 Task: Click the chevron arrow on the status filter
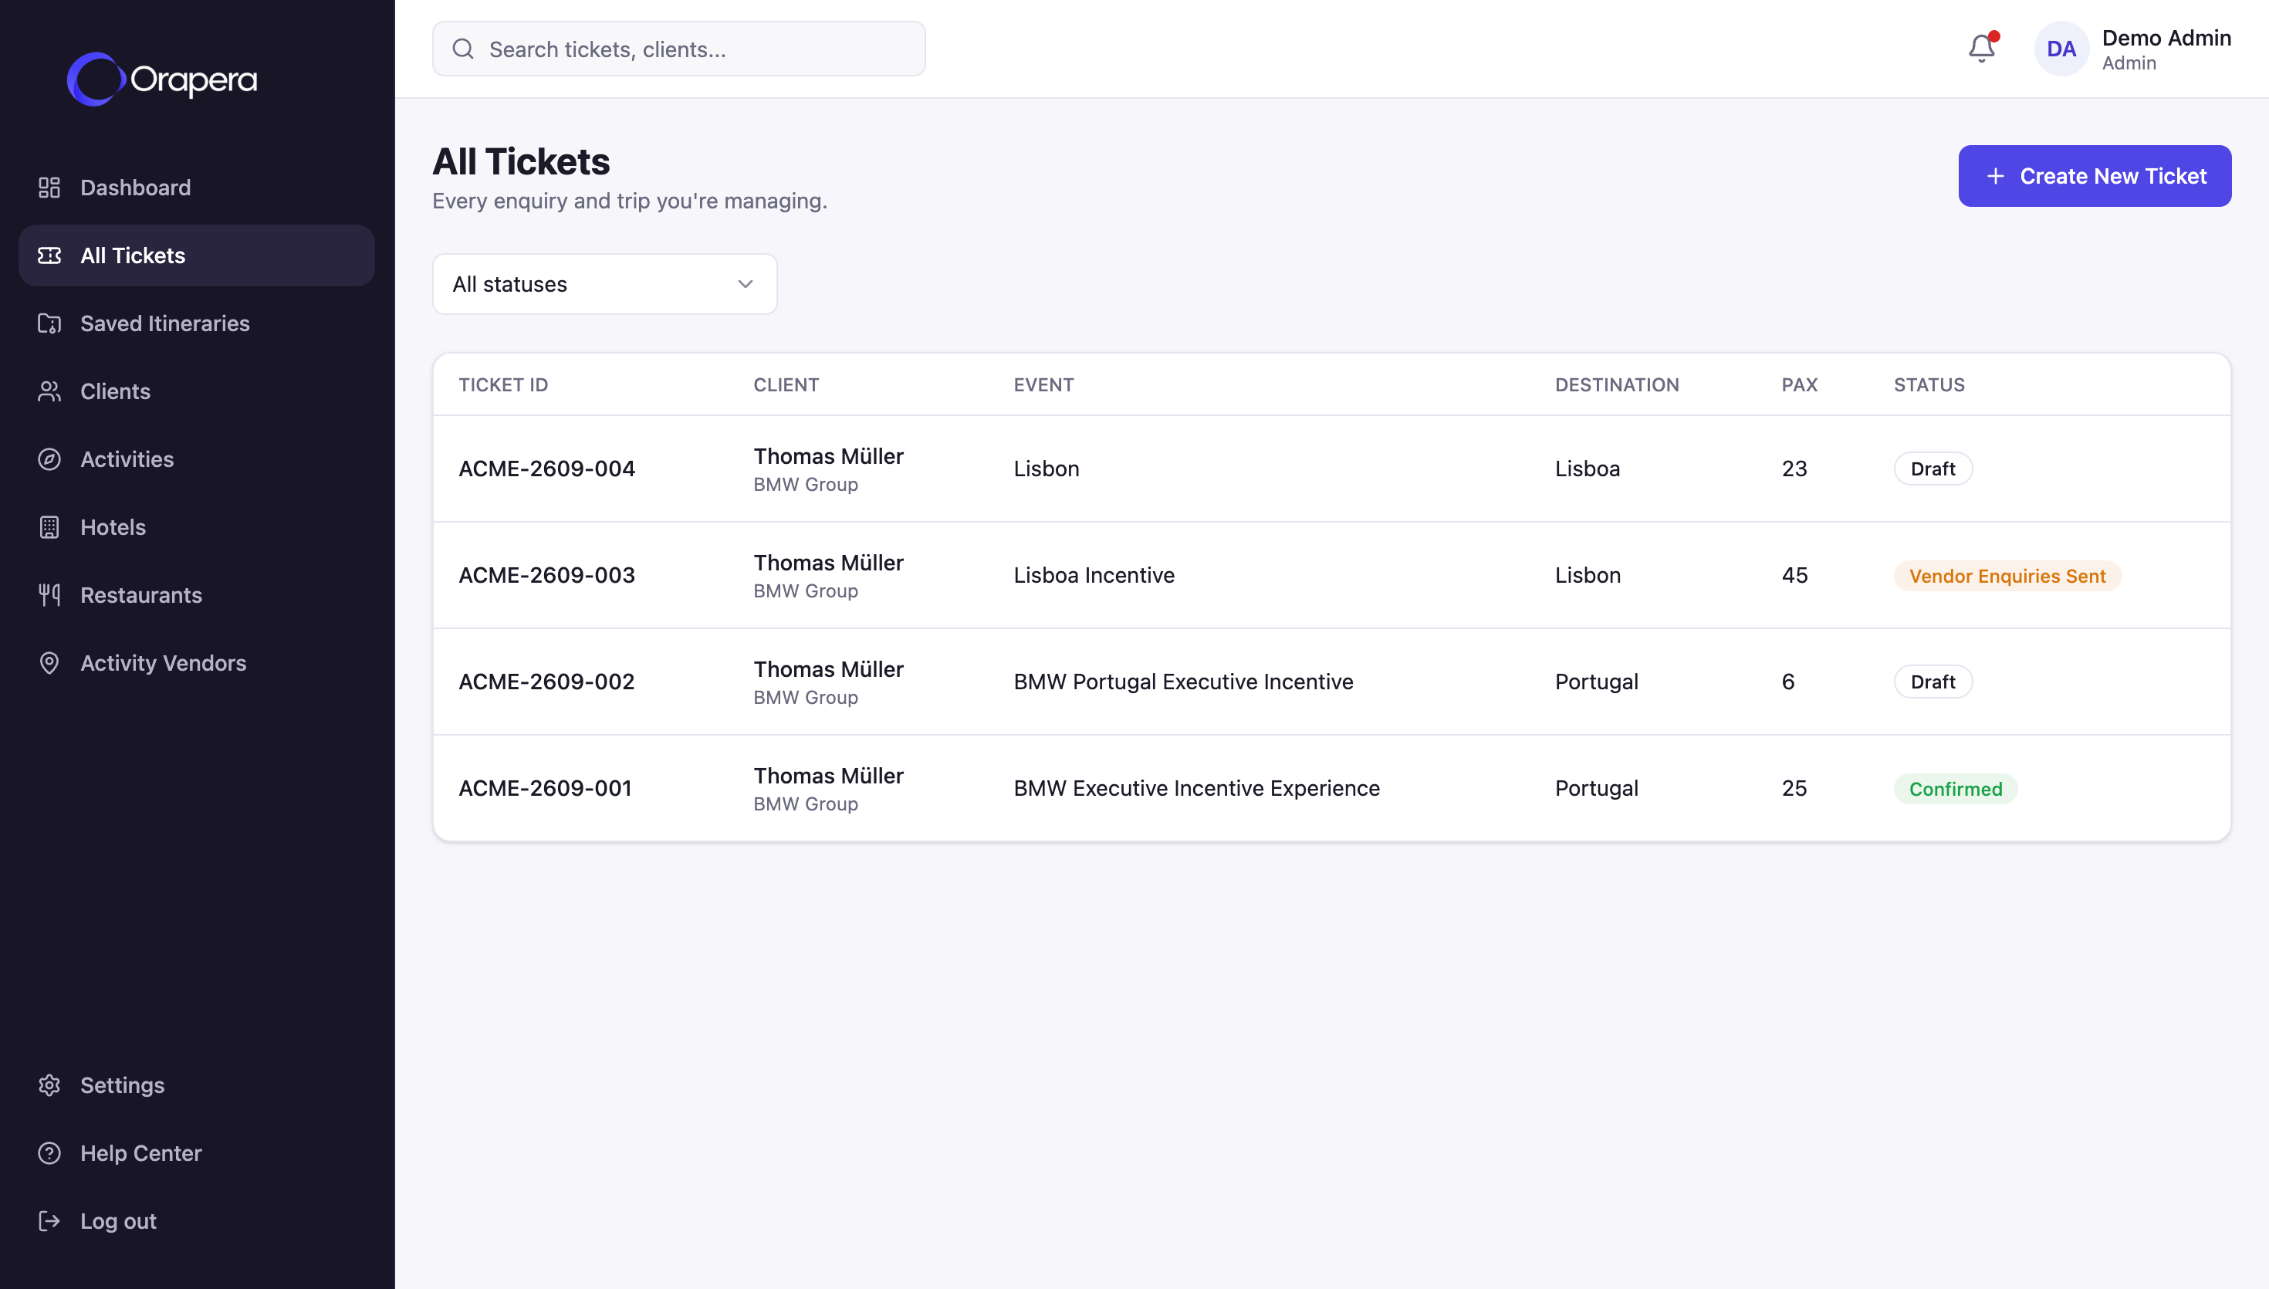745,284
